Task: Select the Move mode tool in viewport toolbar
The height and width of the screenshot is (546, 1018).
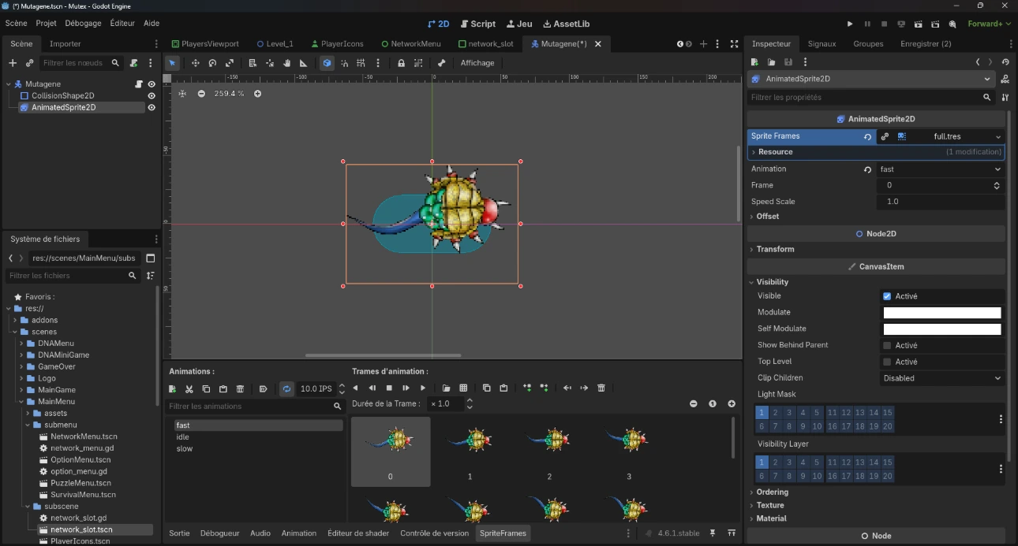Action: pos(196,63)
